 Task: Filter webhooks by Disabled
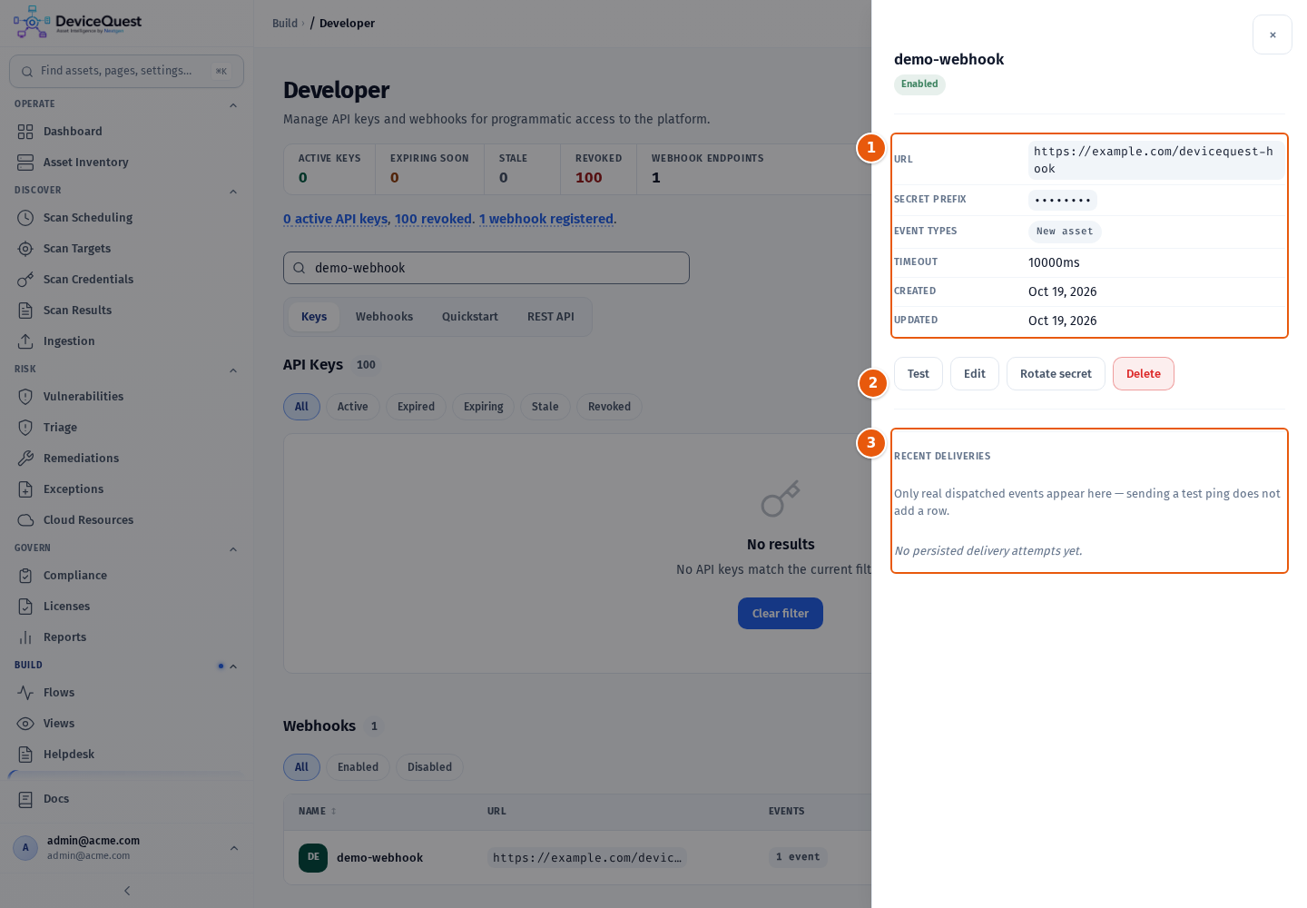(429, 767)
